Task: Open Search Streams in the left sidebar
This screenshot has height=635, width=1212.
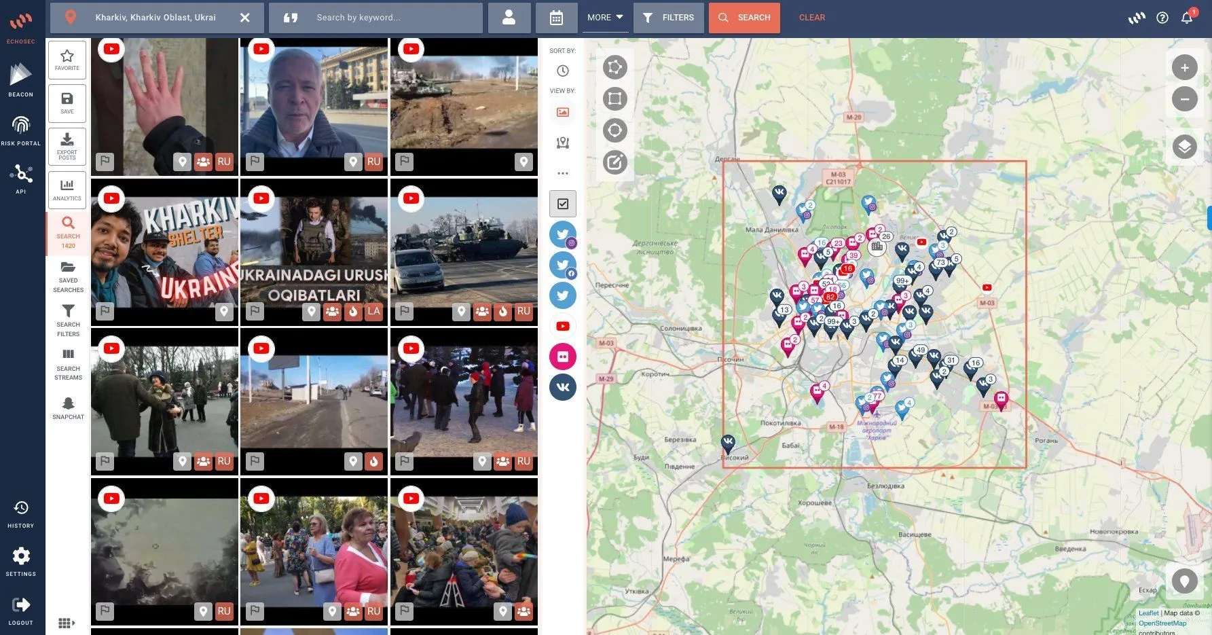Action: tap(68, 364)
